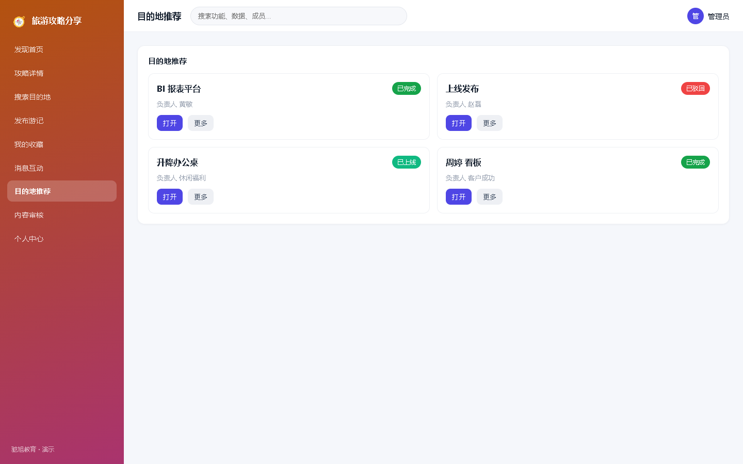
Task: Click 打开 on the 周婷 看板 card
Action: [459, 197]
